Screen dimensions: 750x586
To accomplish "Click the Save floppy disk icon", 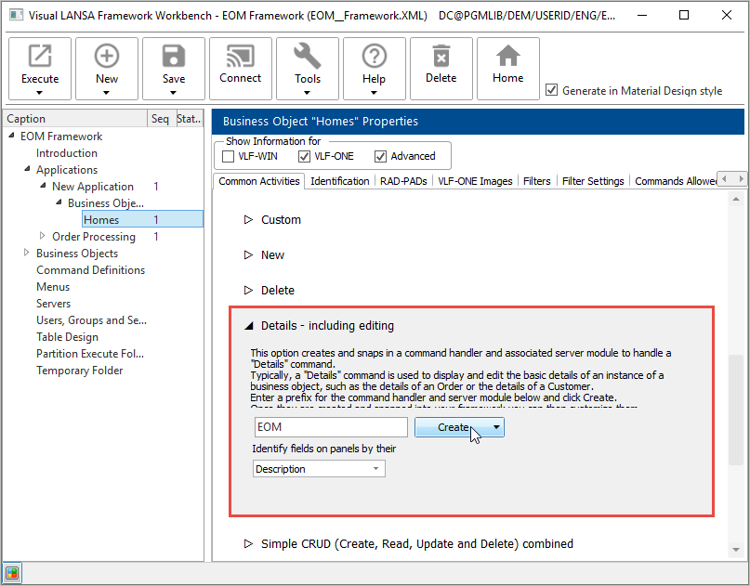I will pos(174,58).
